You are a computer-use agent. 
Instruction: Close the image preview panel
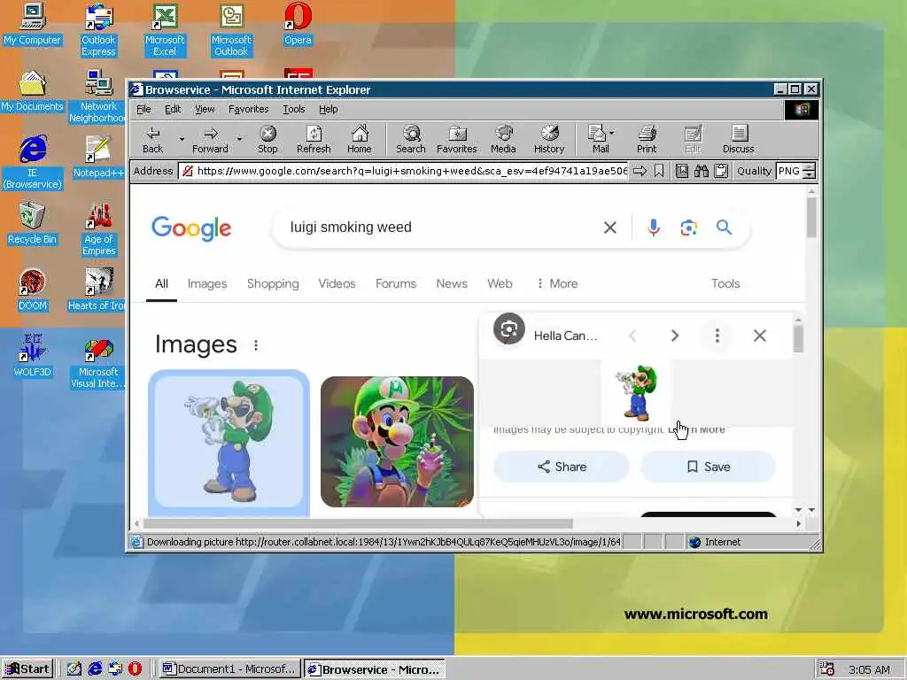759,336
